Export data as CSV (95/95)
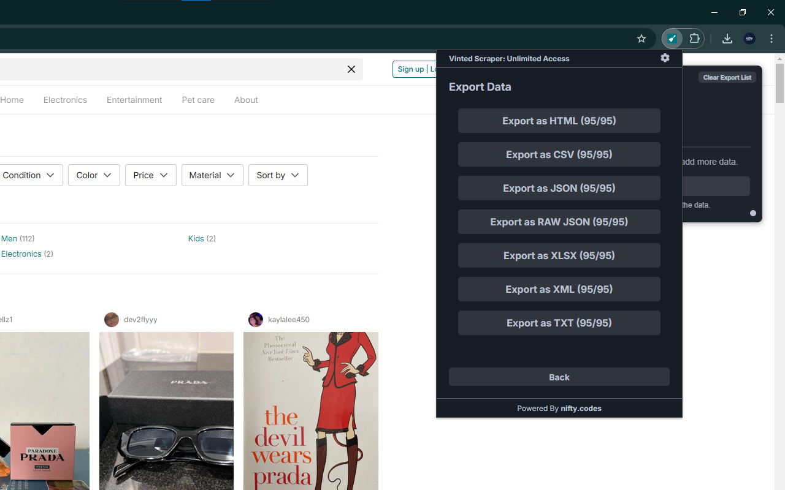Screen dimensions: 785x490 pos(559,154)
